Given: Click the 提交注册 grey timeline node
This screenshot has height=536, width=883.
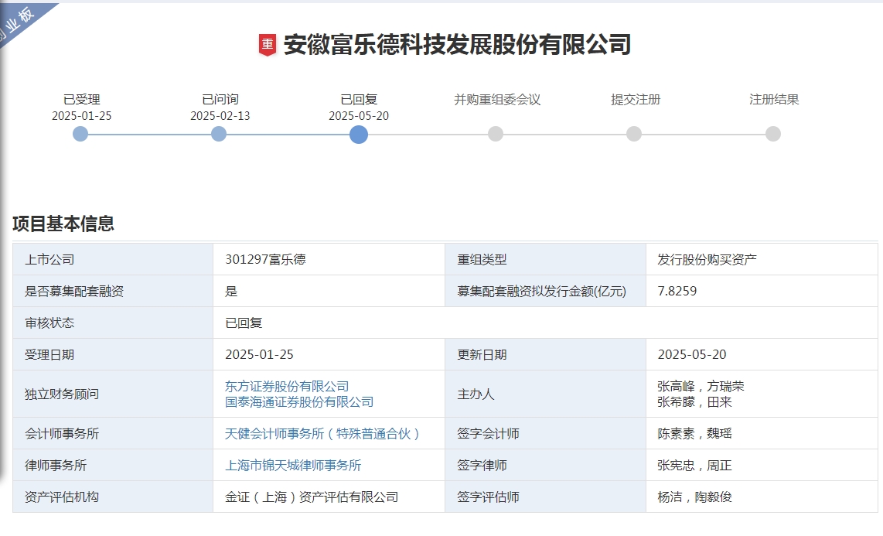Looking at the screenshot, I should [634, 134].
